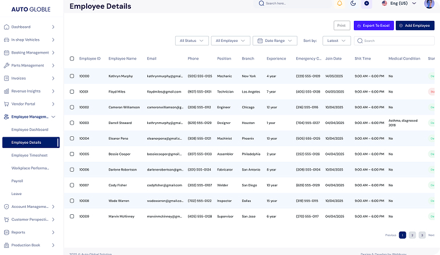The height and width of the screenshot is (255, 440).
Task: Open the Date Range dropdown
Action: pyautogui.click(x=275, y=41)
